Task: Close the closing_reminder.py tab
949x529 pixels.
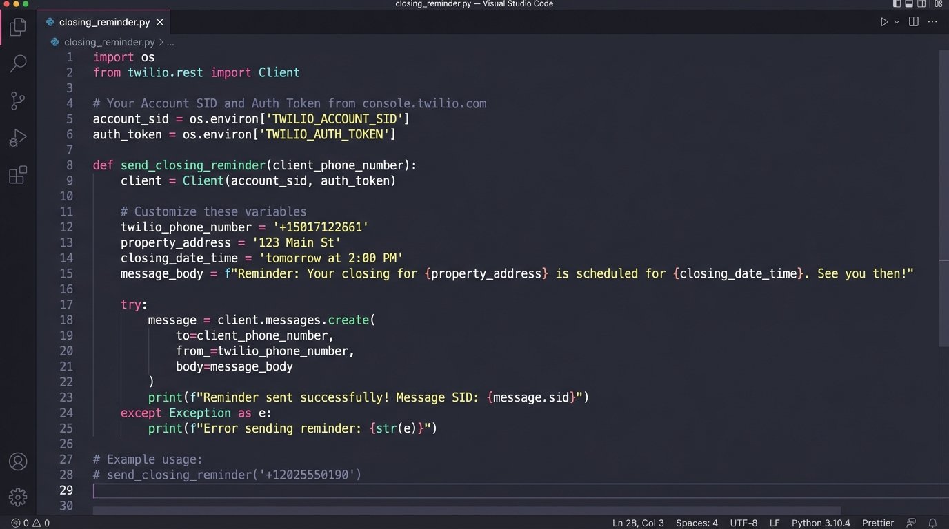Action: tap(160, 22)
